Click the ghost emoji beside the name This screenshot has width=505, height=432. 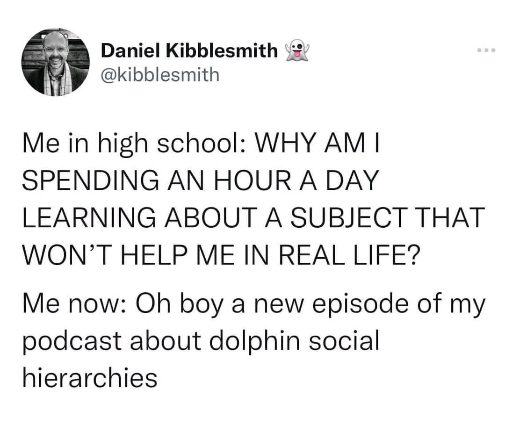click(297, 50)
